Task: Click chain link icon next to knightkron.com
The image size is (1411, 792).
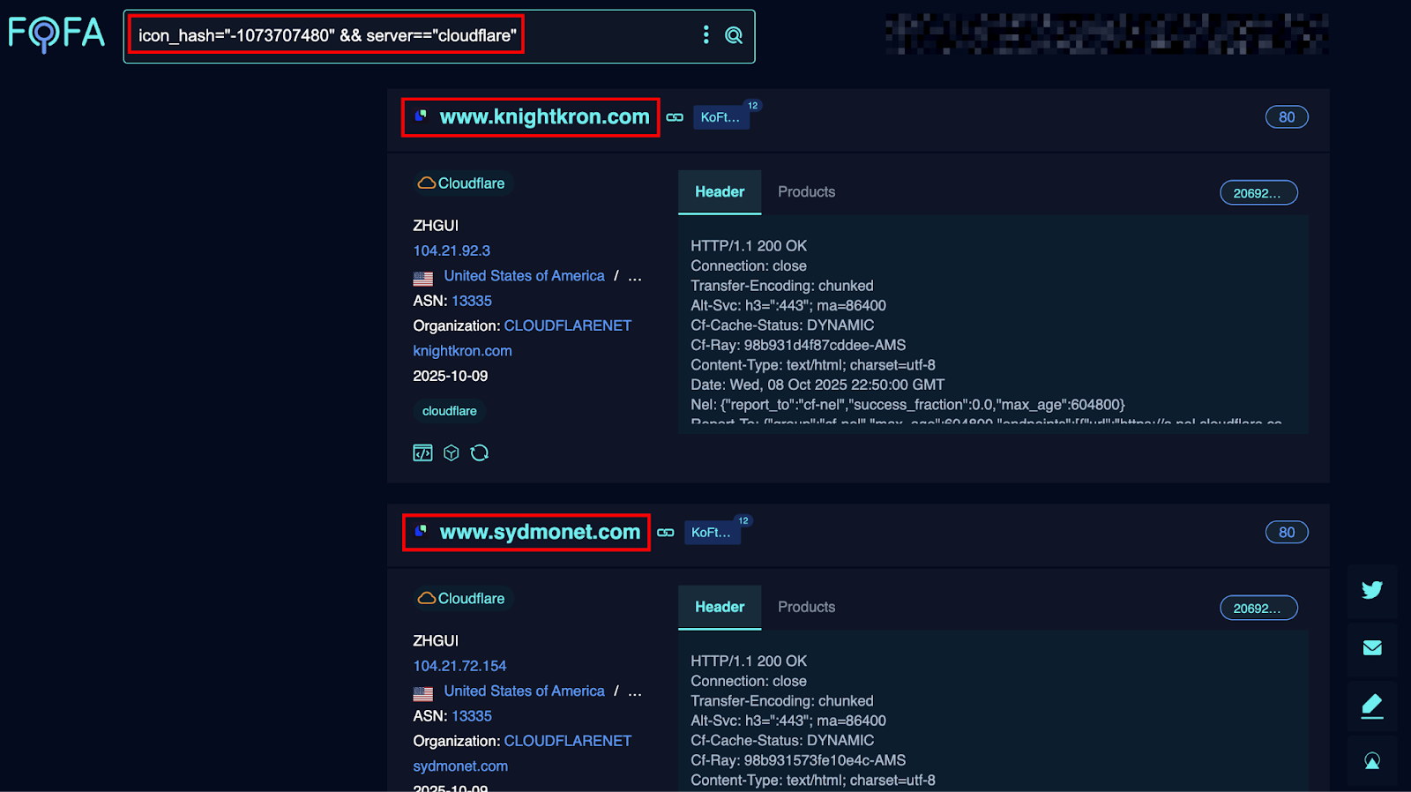Action: click(x=675, y=117)
